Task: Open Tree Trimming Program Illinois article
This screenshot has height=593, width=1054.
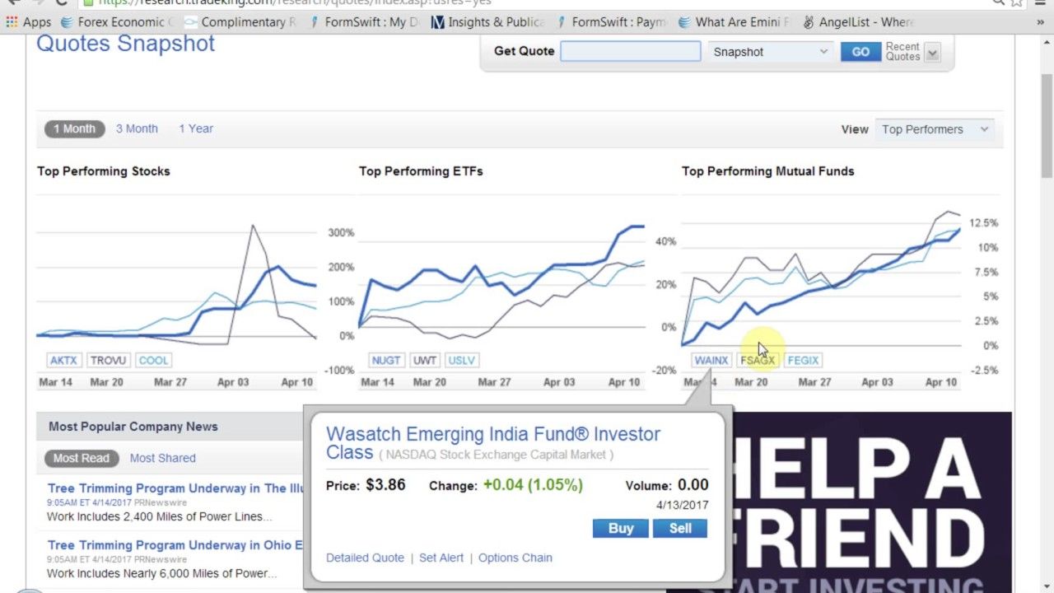Action: coord(175,488)
